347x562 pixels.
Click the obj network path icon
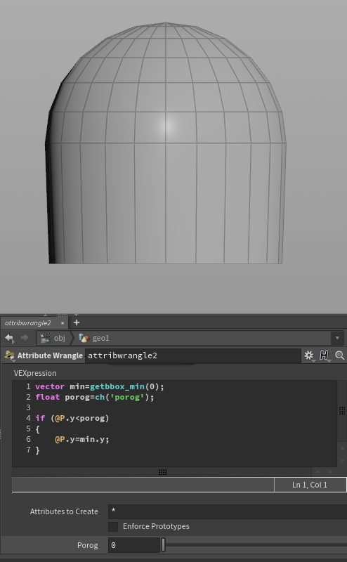46,338
